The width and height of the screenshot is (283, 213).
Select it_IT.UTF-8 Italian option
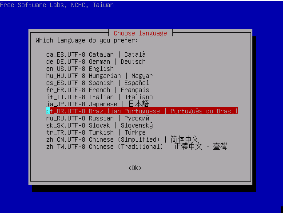click(x=100, y=97)
